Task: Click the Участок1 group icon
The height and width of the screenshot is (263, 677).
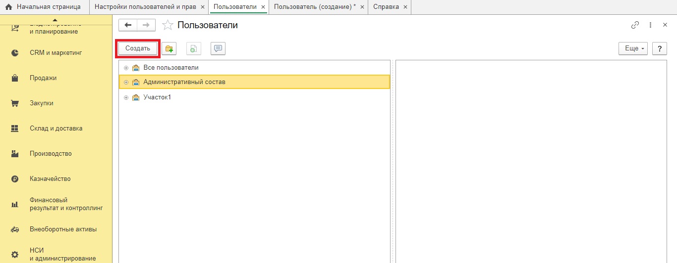Action: 136,97
